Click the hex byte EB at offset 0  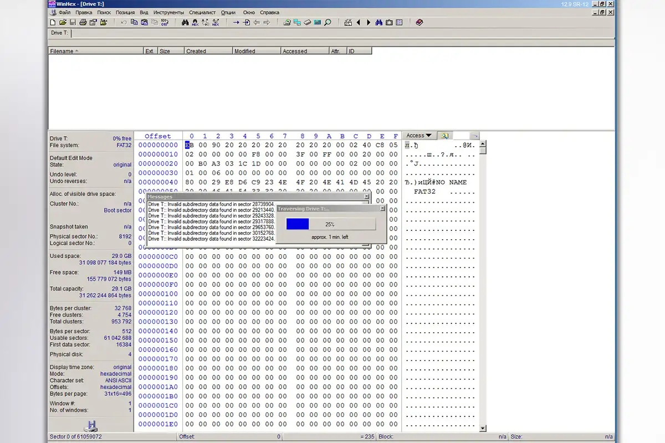click(x=189, y=145)
